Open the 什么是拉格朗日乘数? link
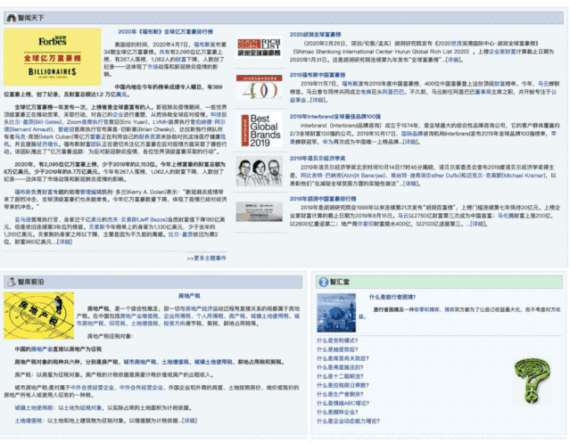Screen dimensions: 570x443 343,385
